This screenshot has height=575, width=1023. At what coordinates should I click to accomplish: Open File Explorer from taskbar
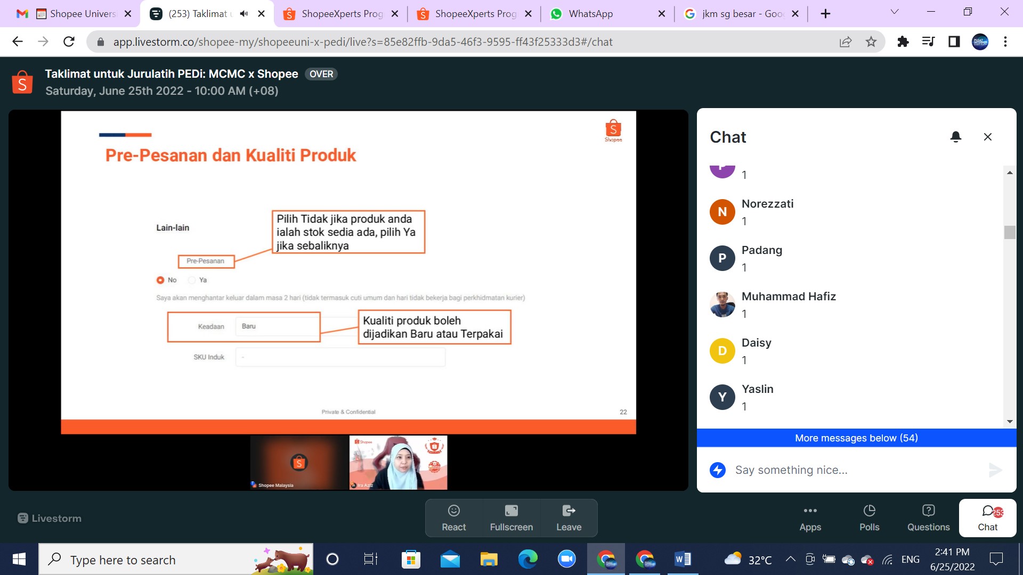click(x=489, y=559)
